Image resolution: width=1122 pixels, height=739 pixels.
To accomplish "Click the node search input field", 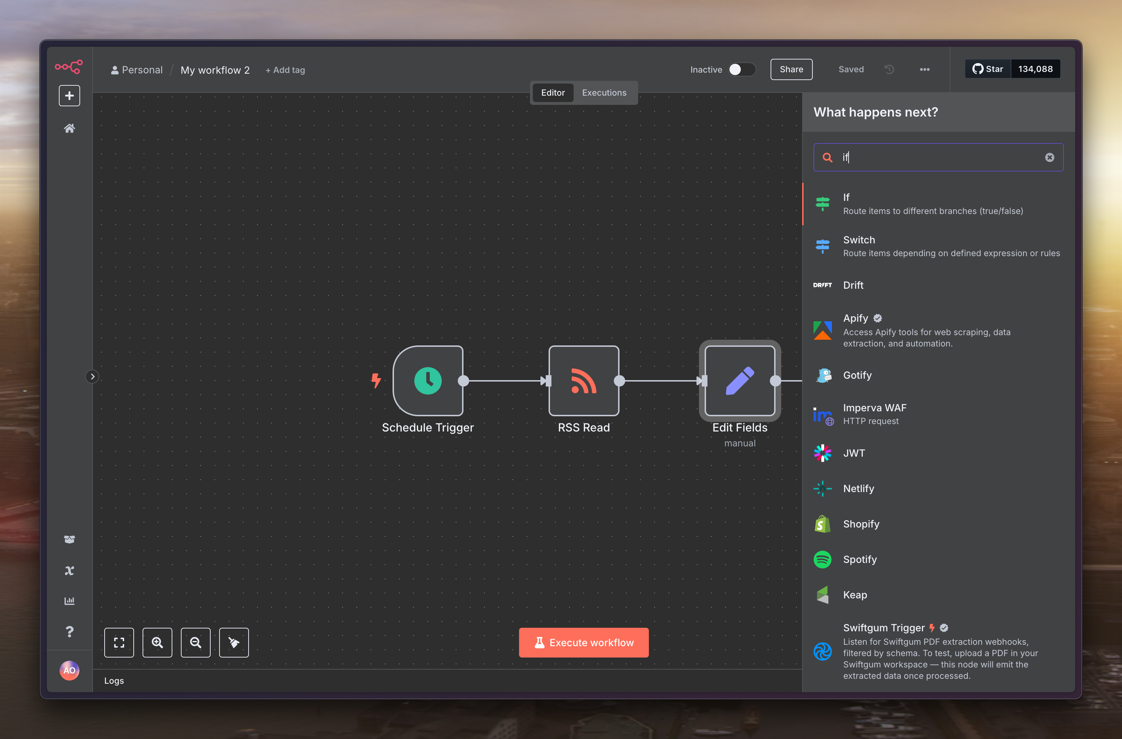I will (939, 157).
